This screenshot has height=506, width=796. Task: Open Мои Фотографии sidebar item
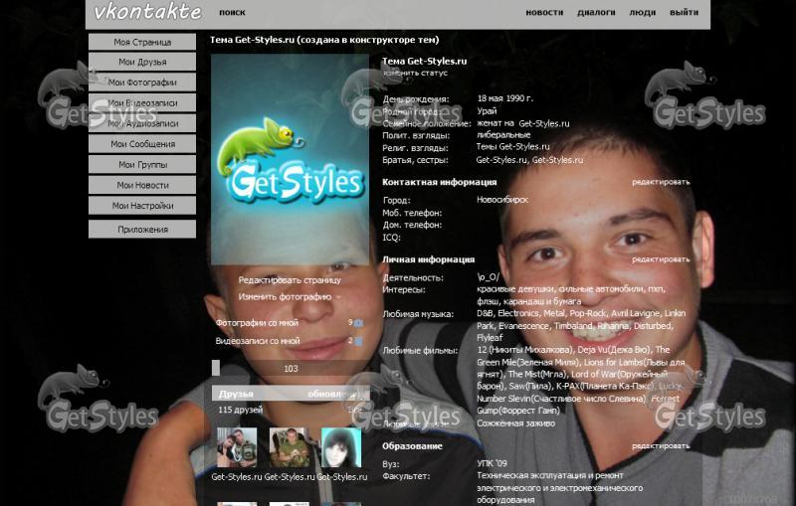(x=142, y=83)
